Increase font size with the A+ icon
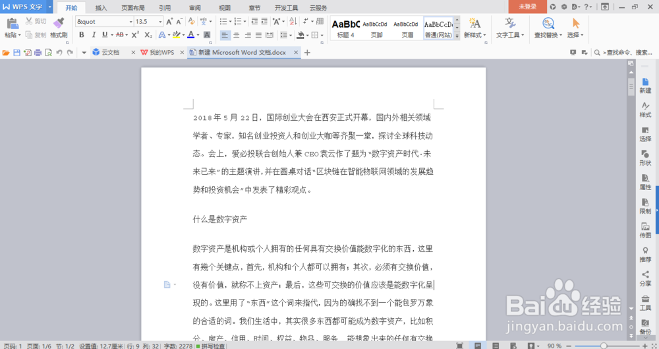 169,22
